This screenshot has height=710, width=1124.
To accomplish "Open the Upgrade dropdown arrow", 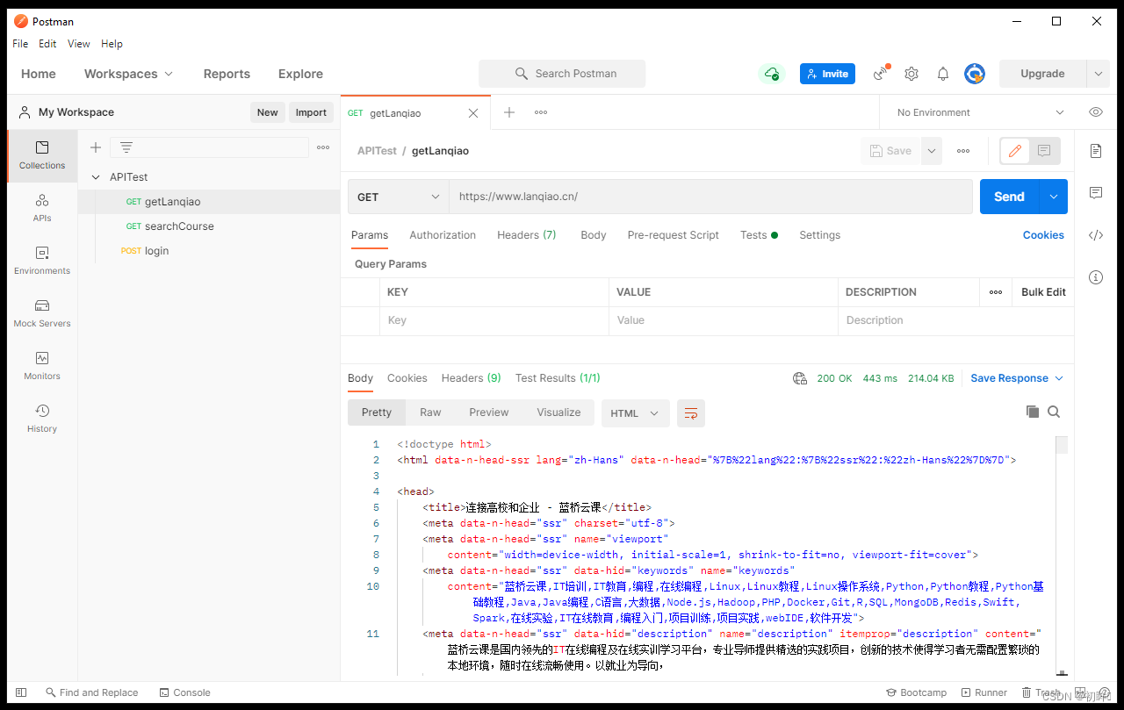I will [1099, 74].
